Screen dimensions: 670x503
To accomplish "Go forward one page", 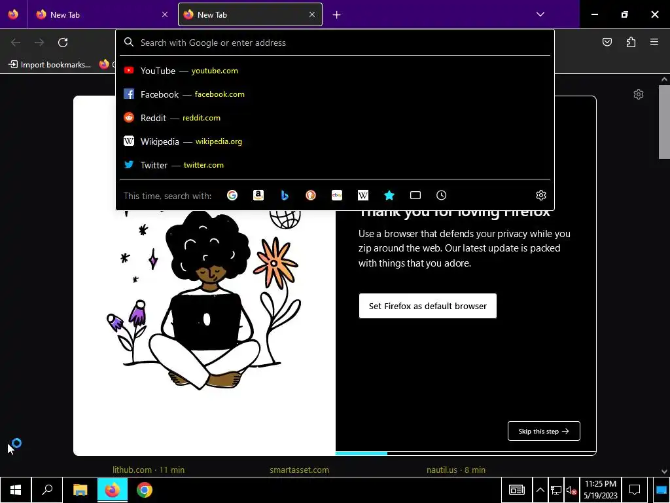I will [x=39, y=43].
